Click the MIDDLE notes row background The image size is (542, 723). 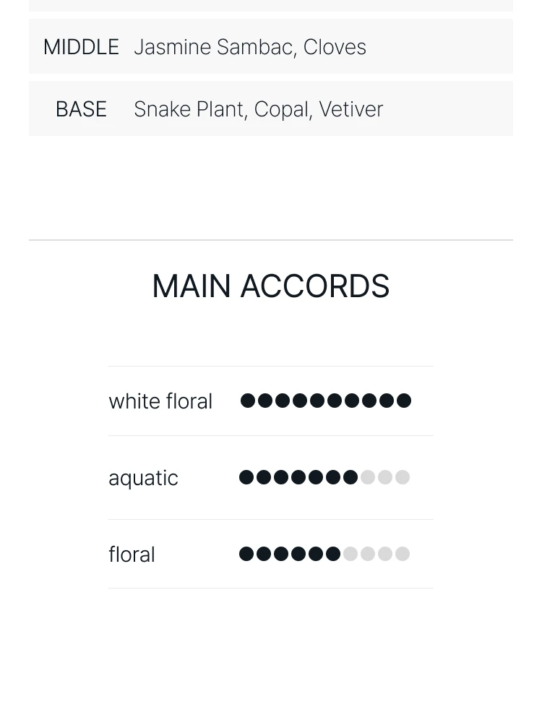click(271, 46)
